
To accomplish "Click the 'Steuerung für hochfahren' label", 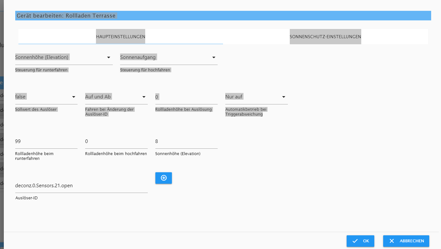I will (x=146, y=70).
